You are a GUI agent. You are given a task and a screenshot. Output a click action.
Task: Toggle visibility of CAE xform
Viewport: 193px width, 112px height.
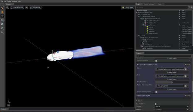coord(179,35)
